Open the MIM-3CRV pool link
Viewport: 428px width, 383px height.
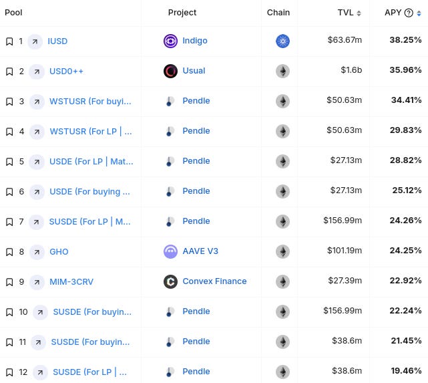coord(71,281)
